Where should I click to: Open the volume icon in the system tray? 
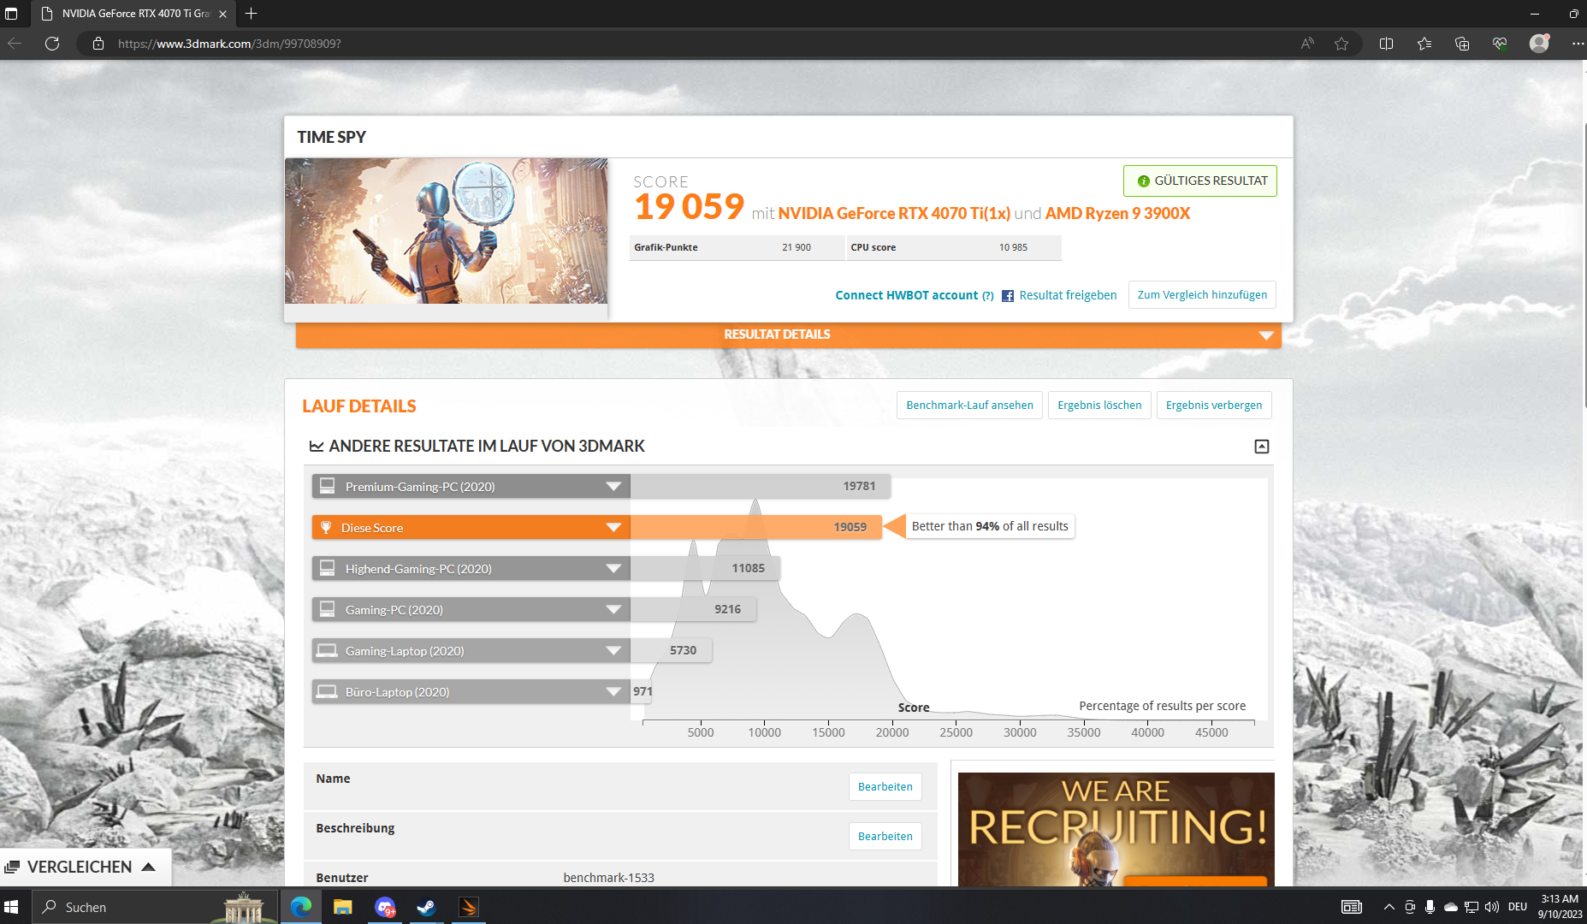pyautogui.click(x=1492, y=907)
